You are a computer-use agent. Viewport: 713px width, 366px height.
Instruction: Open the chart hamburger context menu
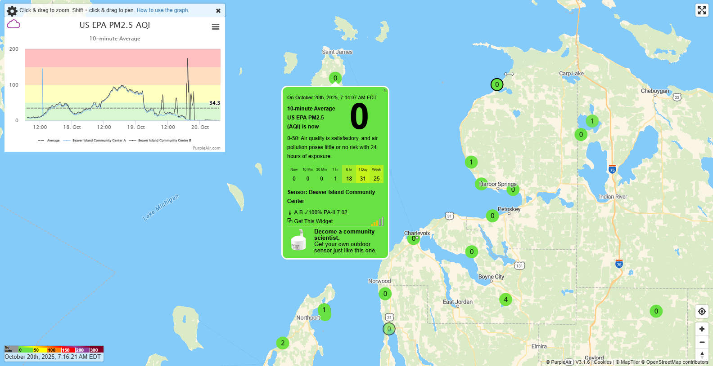point(216,27)
